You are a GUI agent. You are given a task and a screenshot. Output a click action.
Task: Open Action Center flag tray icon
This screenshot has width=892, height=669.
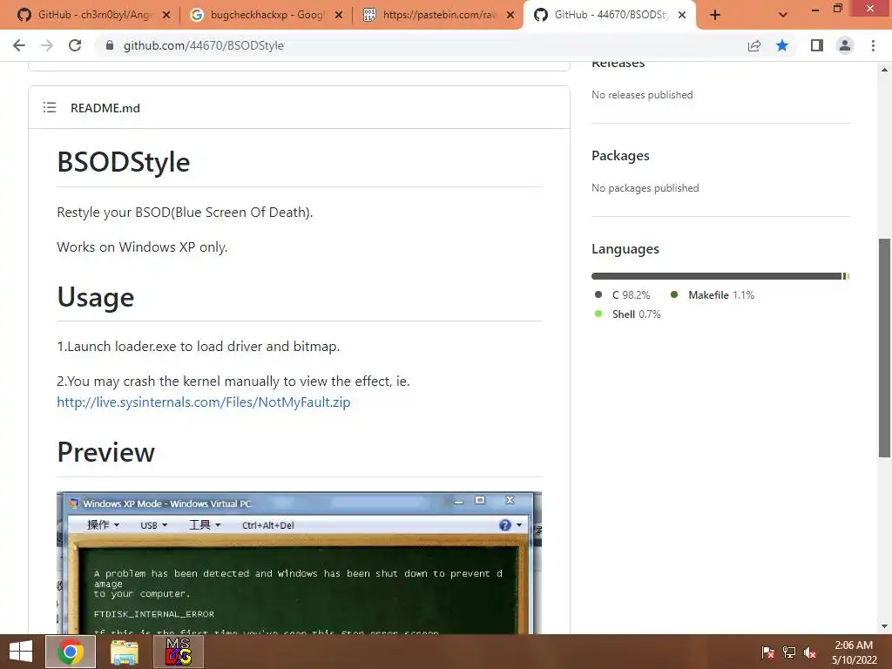(767, 652)
